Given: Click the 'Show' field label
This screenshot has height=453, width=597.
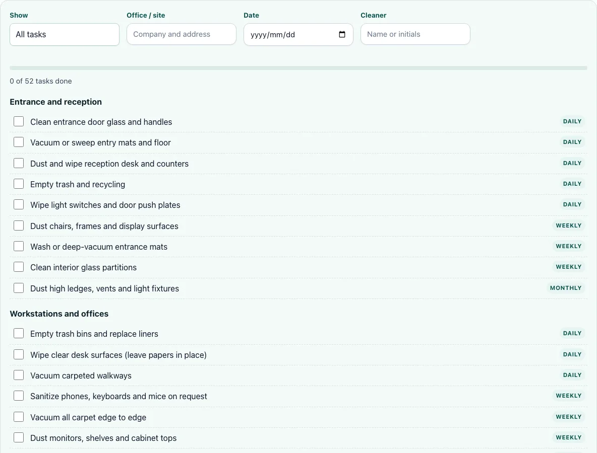Looking at the screenshot, I should (x=19, y=15).
